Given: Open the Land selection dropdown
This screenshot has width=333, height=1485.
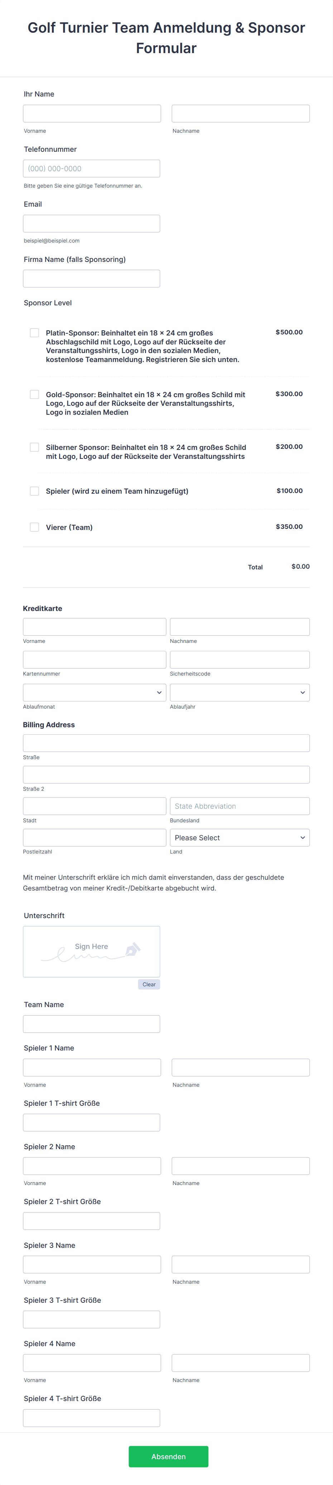Looking at the screenshot, I should (x=240, y=837).
